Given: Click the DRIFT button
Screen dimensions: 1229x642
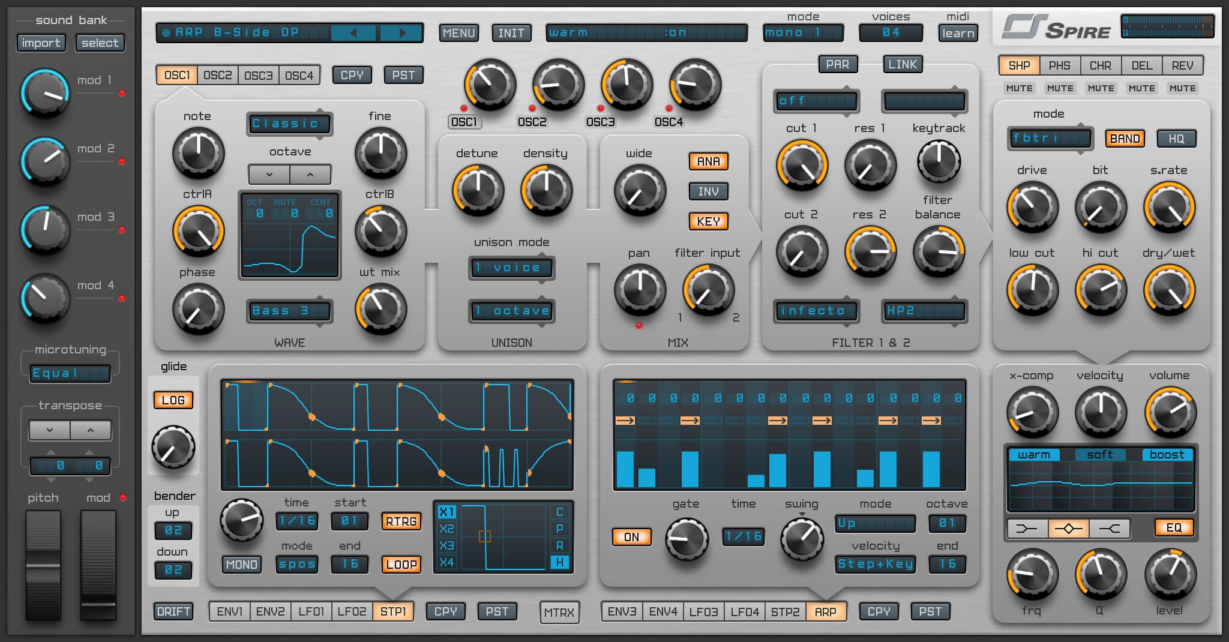Looking at the screenshot, I should point(173,611).
